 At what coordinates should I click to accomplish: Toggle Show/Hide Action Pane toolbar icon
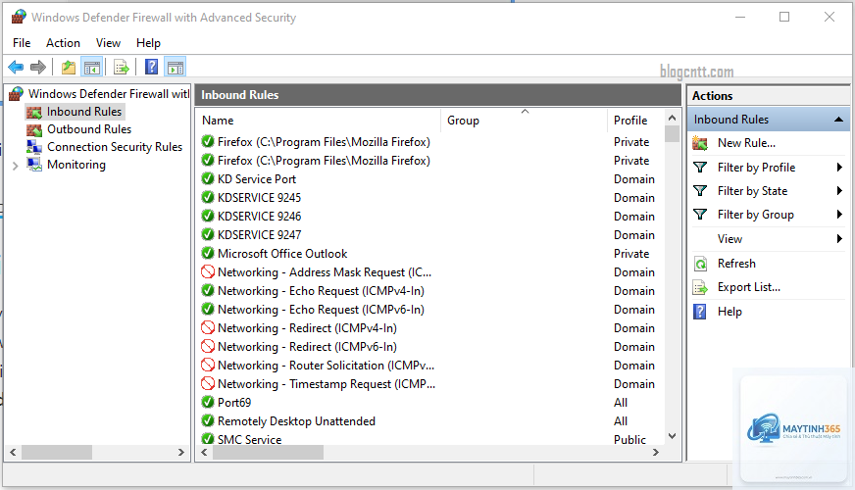click(176, 68)
